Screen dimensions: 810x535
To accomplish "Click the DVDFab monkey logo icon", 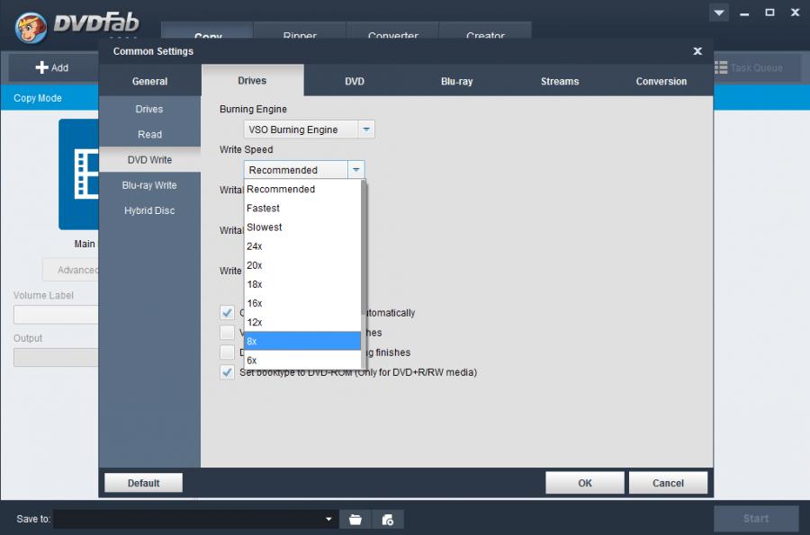I will click(x=31, y=27).
